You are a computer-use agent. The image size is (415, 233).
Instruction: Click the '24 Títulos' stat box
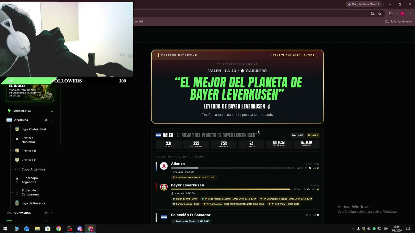click(x=251, y=144)
